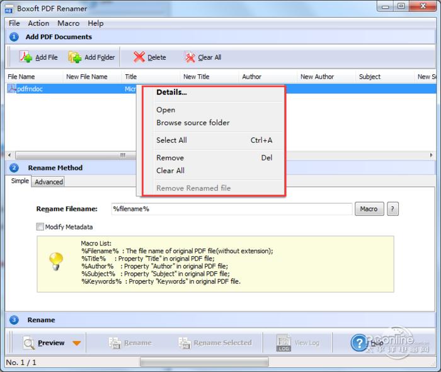Click the Title column header
441x372 pixels.
click(x=151, y=77)
